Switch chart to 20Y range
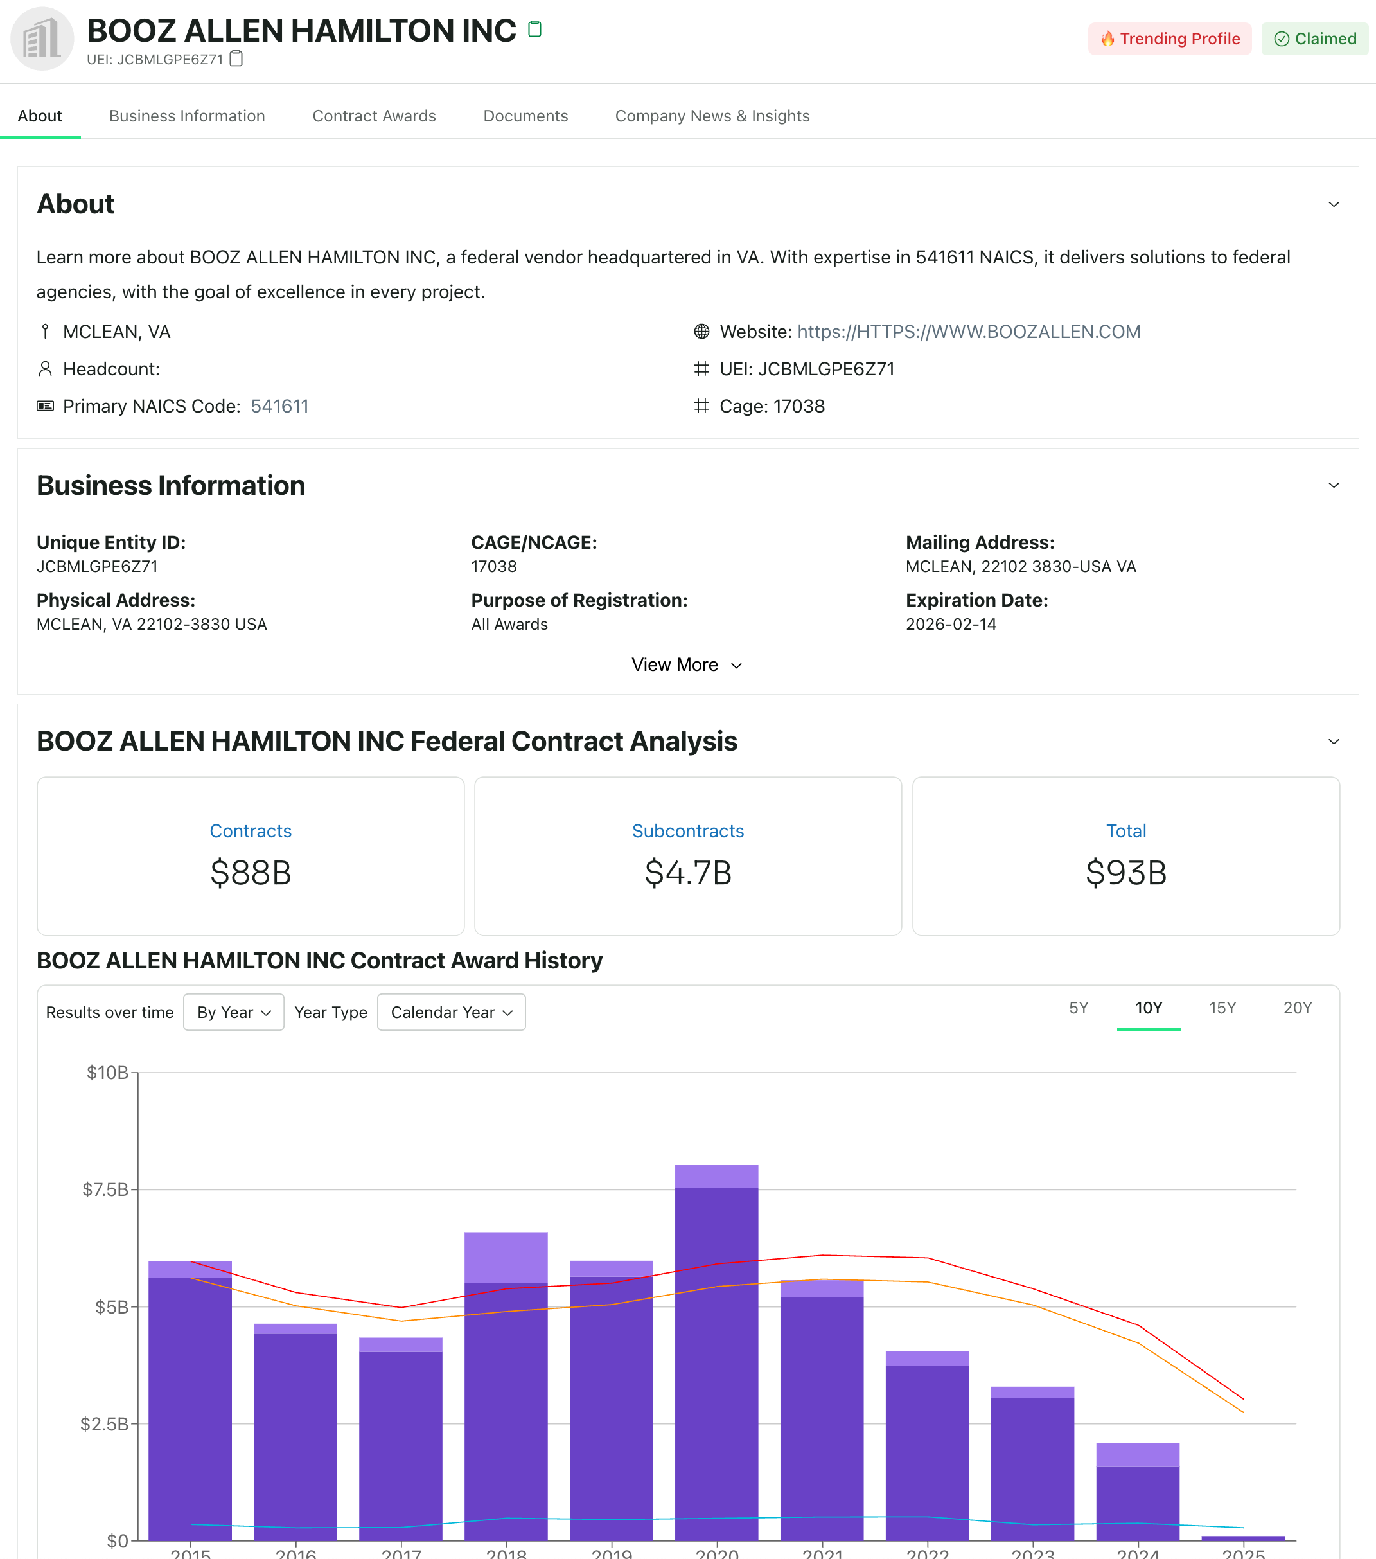The width and height of the screenshot is (1376, 1559). click(x=1297, y=1008)
